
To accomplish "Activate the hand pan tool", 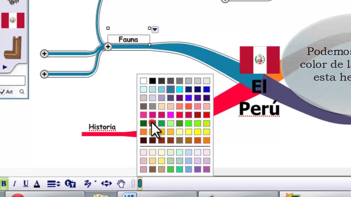I will click(x=121, y=184).
